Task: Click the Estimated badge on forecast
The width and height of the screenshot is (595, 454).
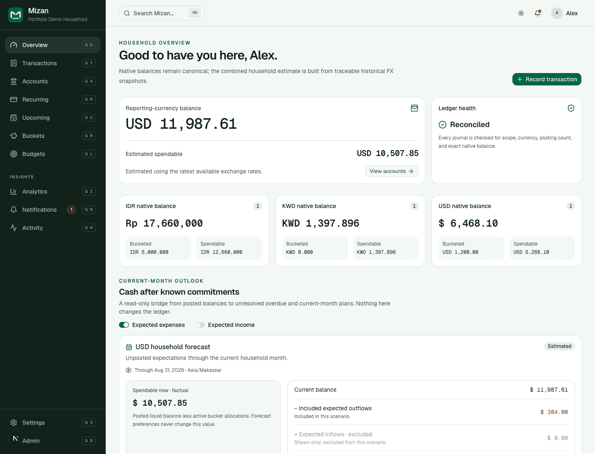Action: pyautogui.click(x=559, y=346)
